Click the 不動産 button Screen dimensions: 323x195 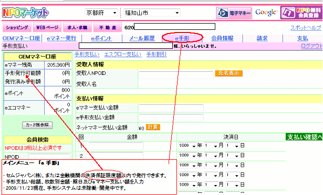108,27
